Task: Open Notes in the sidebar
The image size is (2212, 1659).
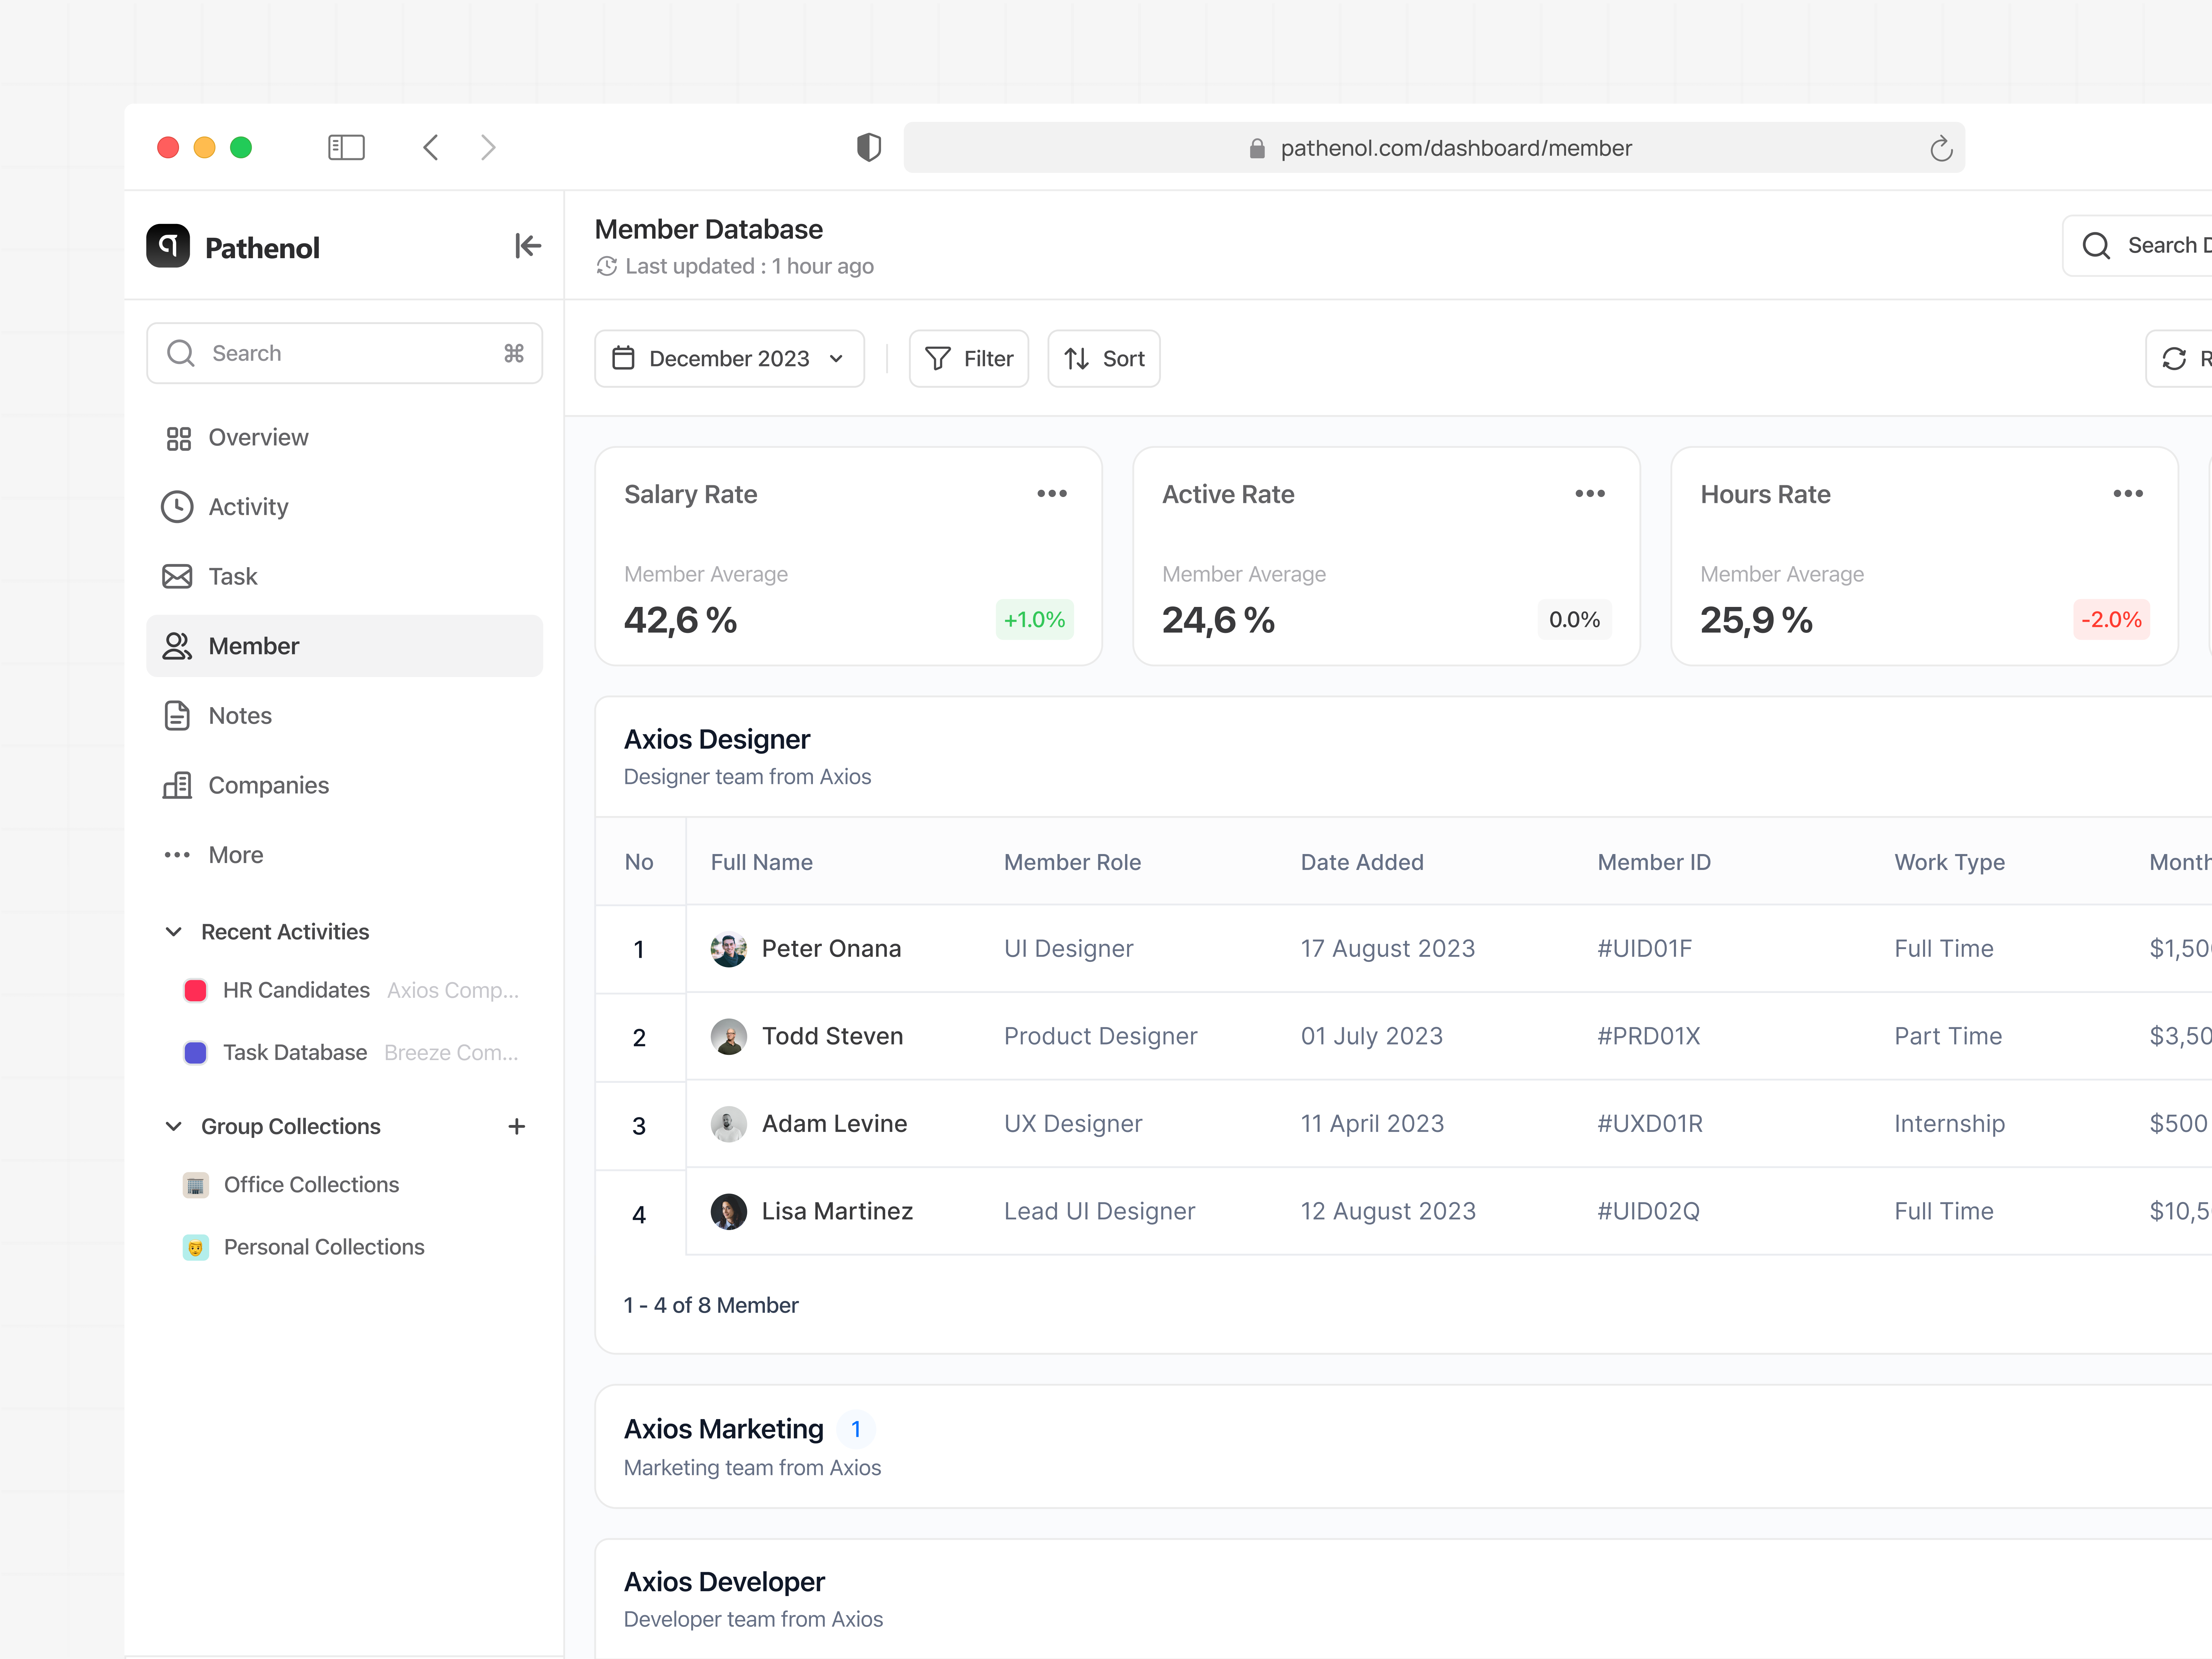Action: 240,716
